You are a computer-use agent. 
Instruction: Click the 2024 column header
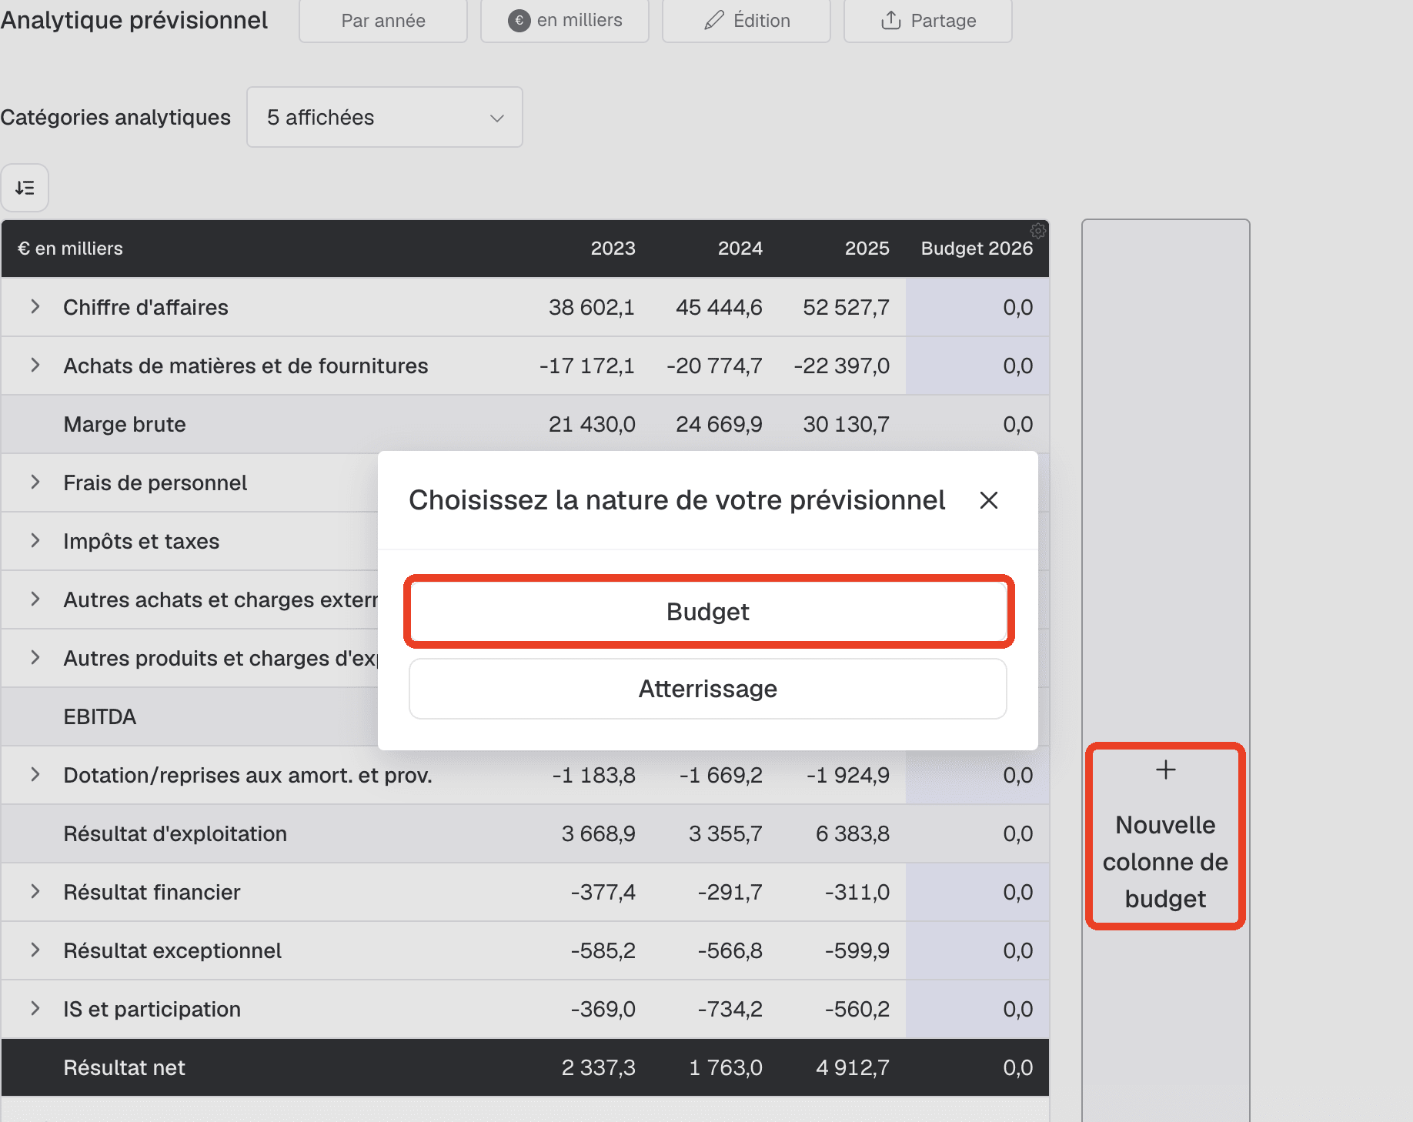tap(740, 249)
